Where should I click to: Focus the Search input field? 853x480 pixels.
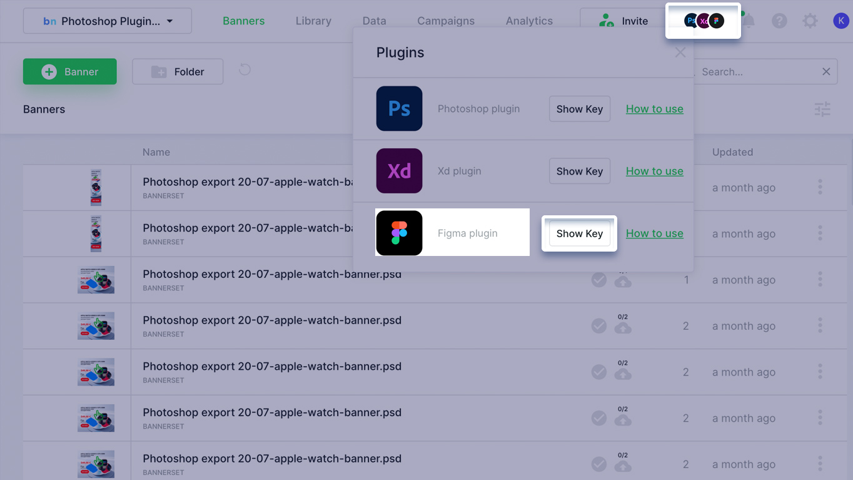757,72
